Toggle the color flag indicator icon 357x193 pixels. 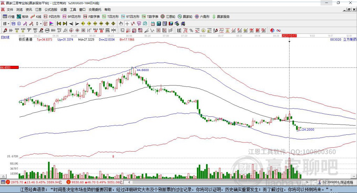coord(52,24)
